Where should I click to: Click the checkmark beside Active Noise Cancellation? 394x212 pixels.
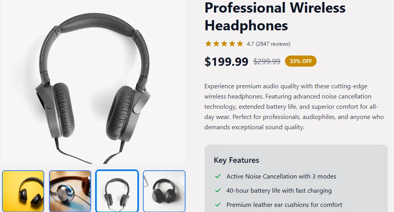point(218,177)
